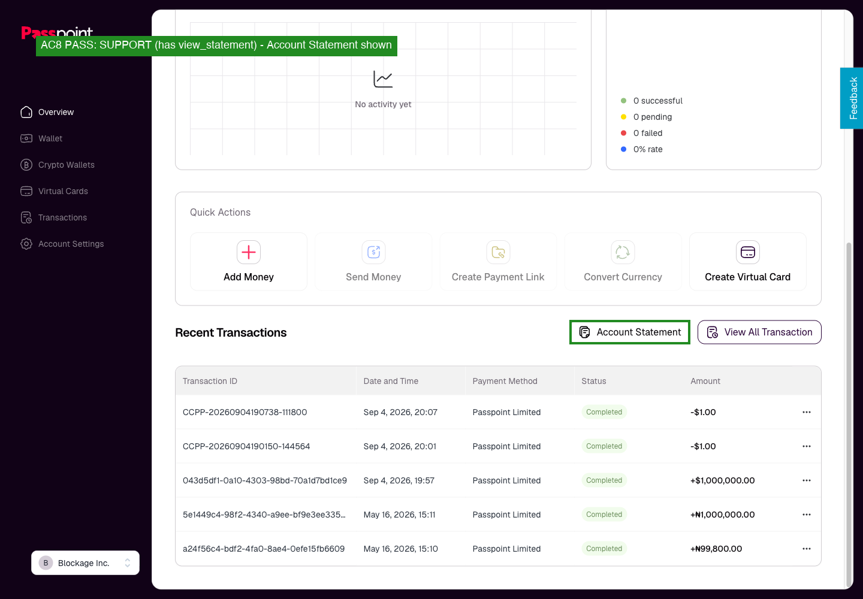
Task: Click the Status column header
Action: pyautogui.click(x=594, y=381)
